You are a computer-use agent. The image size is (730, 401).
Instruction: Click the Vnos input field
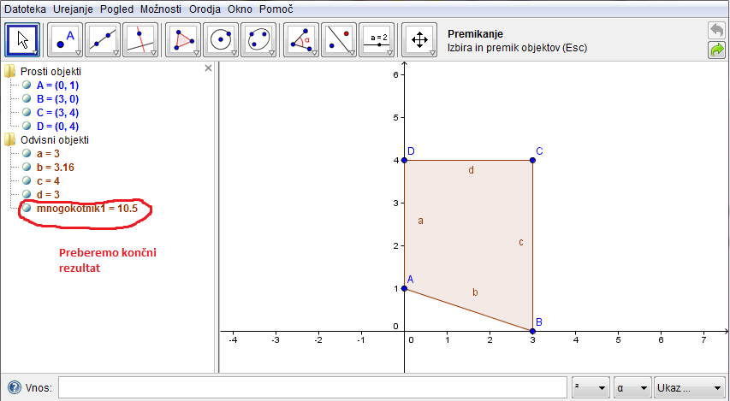[312, 388]
